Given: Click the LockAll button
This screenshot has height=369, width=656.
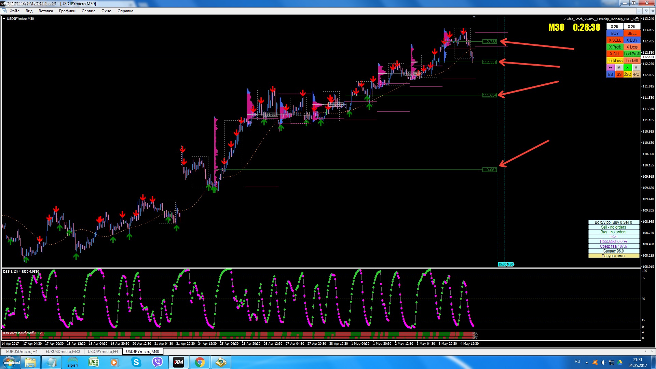Looking at the screenshot, I should pos(632,60).
